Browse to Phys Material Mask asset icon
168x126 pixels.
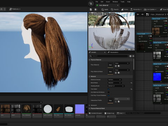(119, 73)
